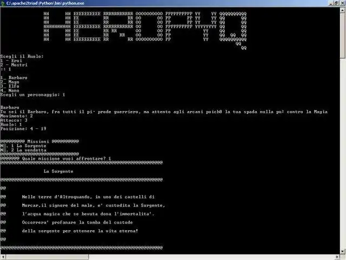Click the '2_ Mago' list entry
This screenshot has height=260, width=346.
[10, 82]
